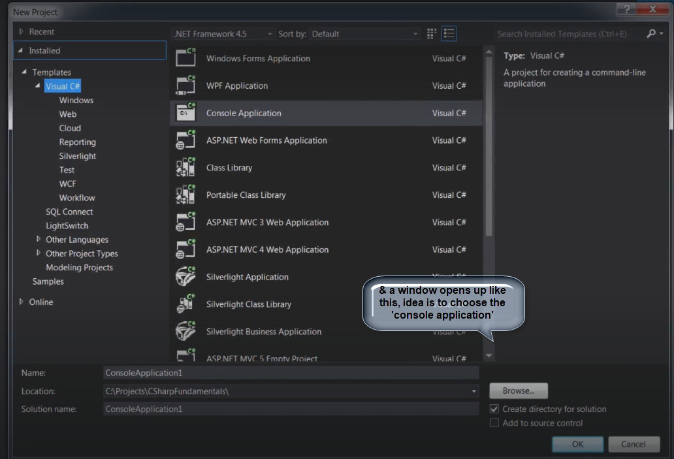
Task: Enable Add to source control checkbox
Action: pyautogui.click(x=494, y=423)
